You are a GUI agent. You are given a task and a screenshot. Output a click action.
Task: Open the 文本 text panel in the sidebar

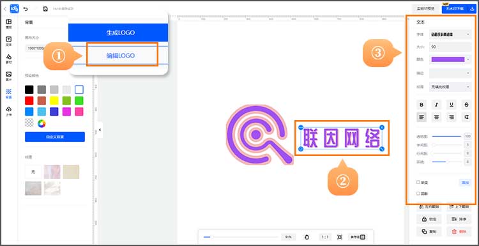[9, 42]
